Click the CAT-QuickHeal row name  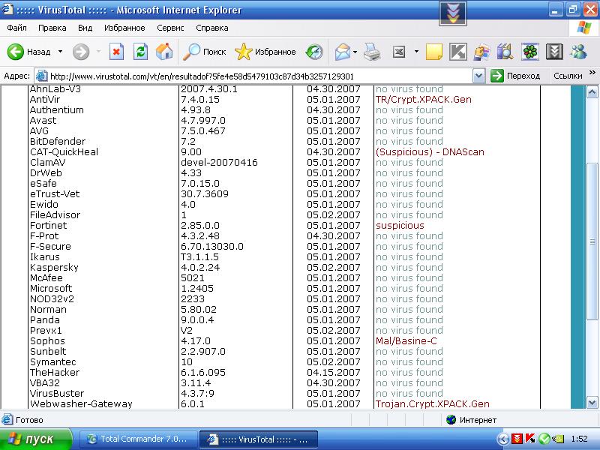click(x=64, y=152)
